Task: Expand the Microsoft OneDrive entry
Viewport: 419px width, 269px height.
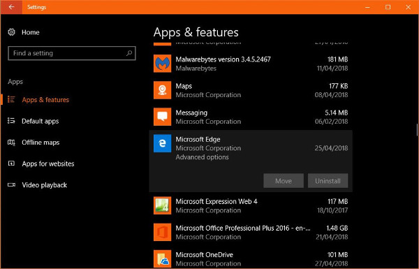Action: coord(251,259)
